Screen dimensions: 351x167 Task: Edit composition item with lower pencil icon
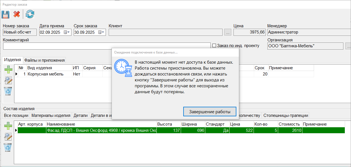tap(8, 137)
